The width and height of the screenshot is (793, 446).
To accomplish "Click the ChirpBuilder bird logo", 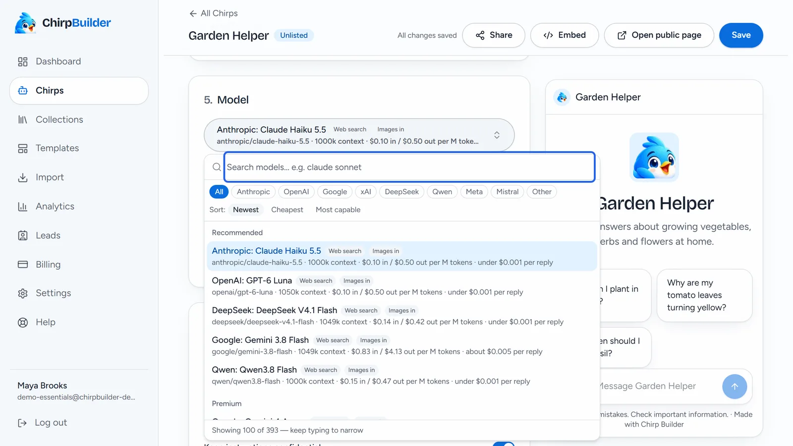I will coord(25,23).
